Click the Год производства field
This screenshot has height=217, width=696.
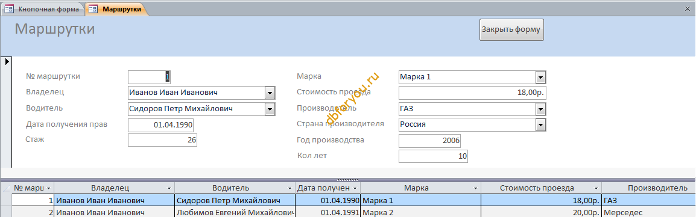point(429,141)
